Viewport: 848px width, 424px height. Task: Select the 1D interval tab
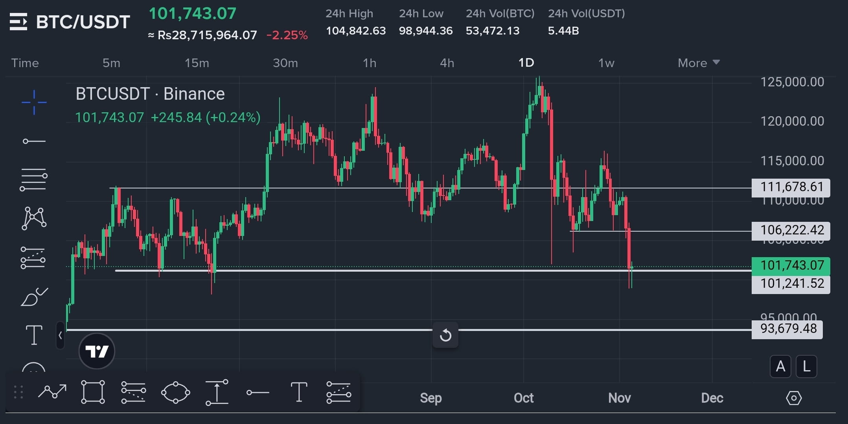coord(526,62)
